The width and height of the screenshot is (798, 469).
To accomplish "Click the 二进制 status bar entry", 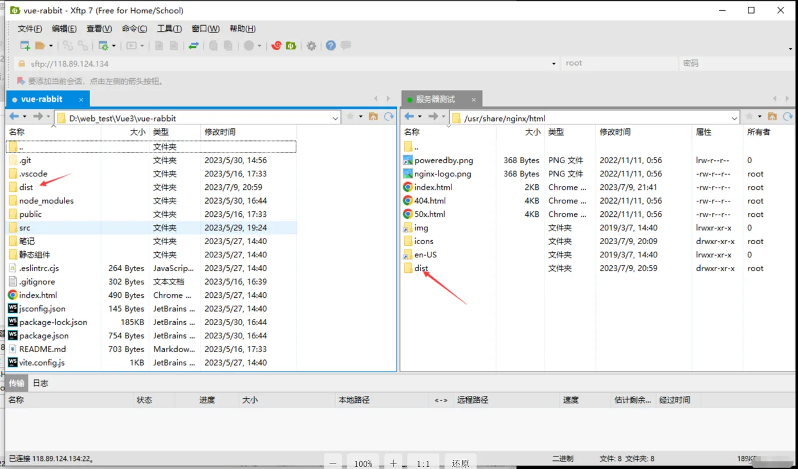I will [x=563, y=459].
